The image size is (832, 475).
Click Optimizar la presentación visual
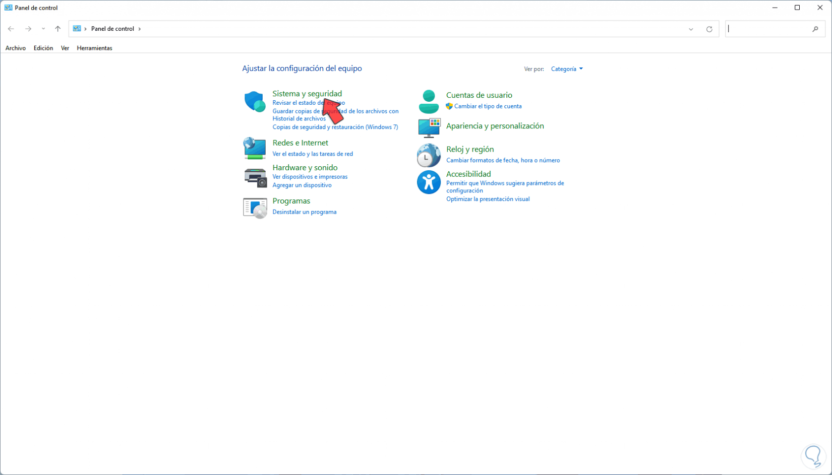[x=488, y=199]
